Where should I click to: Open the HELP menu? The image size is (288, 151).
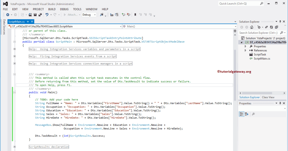pyautogui.click(x=105, y=9)
